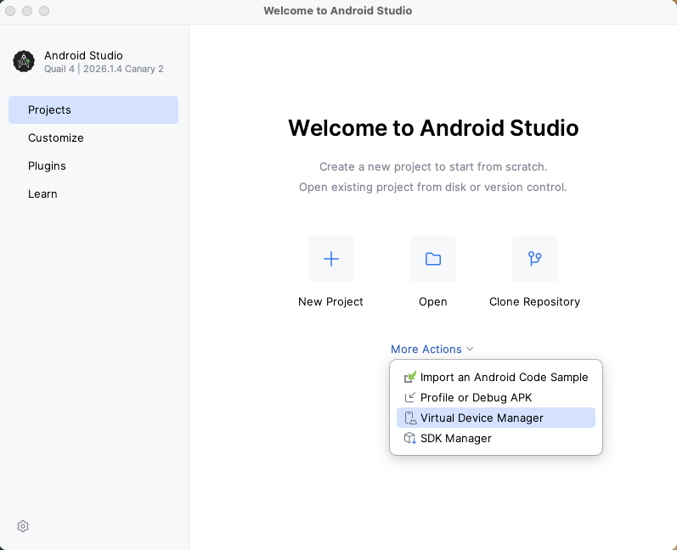Close the window with red button
The width and height of the screenshot is (677, 550).
(x=10, y=11)
